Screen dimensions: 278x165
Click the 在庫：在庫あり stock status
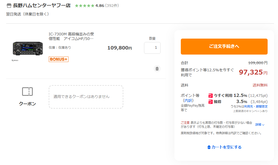point(60,47)
